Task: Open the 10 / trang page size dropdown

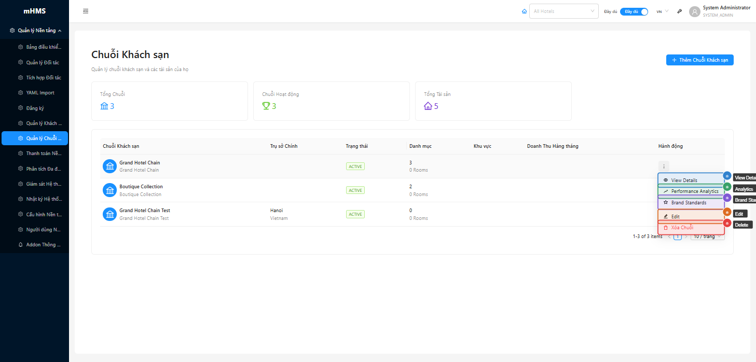Action: (707, 237)
